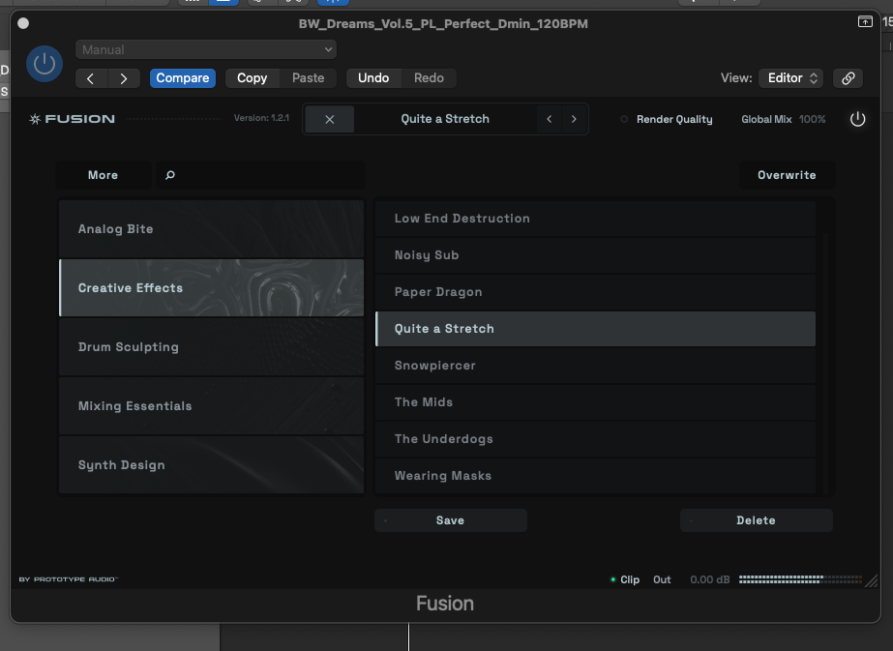The image size is (893, 651).
Task: Open the View Editor dropdown
Action: coord(792,78)
